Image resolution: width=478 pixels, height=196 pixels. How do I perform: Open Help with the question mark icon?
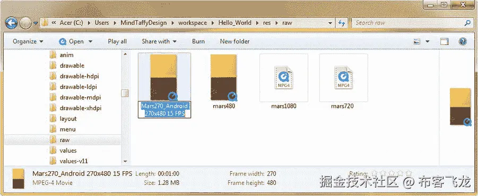coord(463,42)
